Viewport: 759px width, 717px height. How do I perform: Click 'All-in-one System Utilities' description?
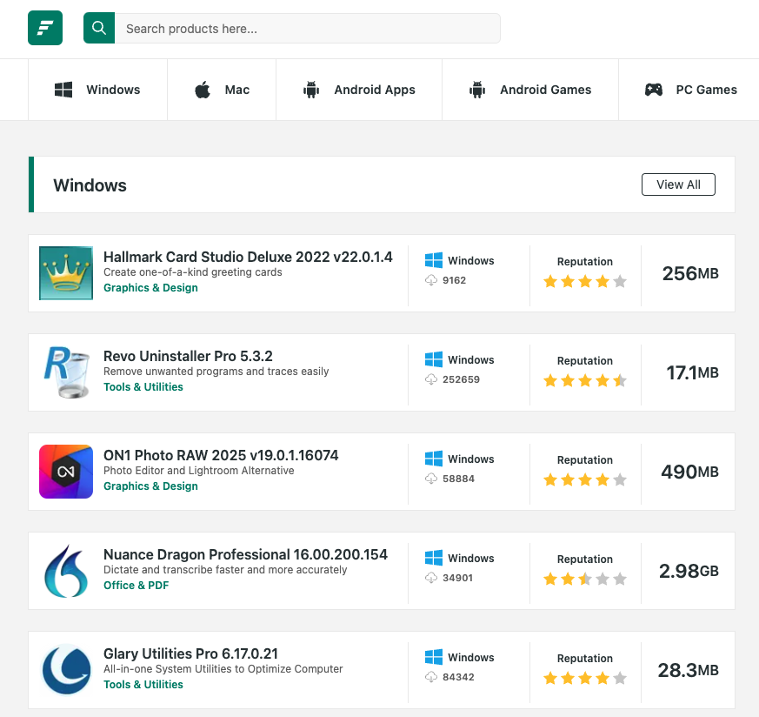[223, 669]
